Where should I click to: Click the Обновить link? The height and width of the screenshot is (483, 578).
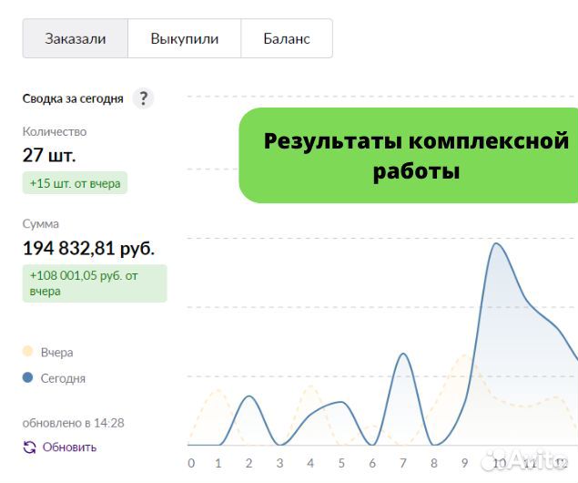coord(69,447)
